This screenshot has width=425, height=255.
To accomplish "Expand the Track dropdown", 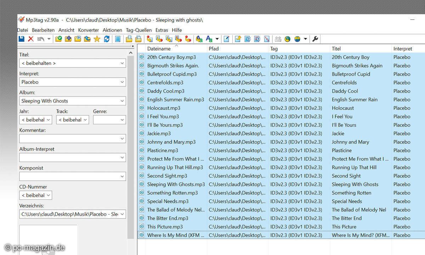I will (85, 120).
